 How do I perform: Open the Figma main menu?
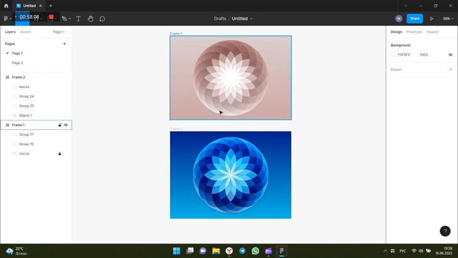pyautogui.click(x=6, y=19)
